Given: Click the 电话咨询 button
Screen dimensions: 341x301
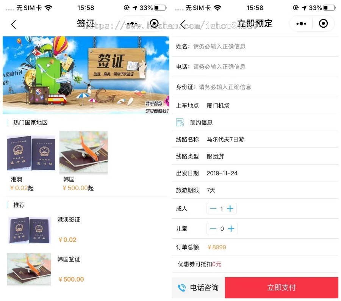Looking at the screenshot, I should point(198,287).
